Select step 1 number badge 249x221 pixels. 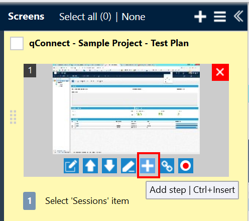pos(29,201)
